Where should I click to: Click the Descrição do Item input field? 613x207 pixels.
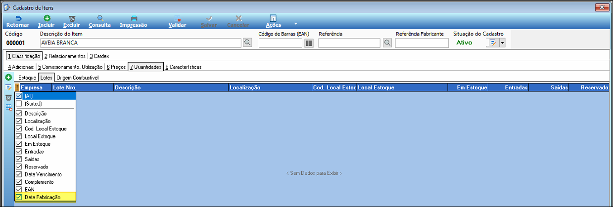click(141, 43)
